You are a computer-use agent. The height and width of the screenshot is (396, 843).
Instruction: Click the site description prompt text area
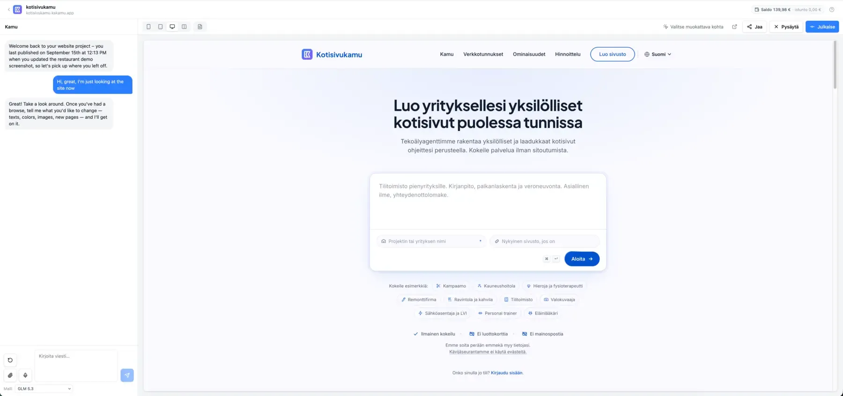(x=488, y=202)
